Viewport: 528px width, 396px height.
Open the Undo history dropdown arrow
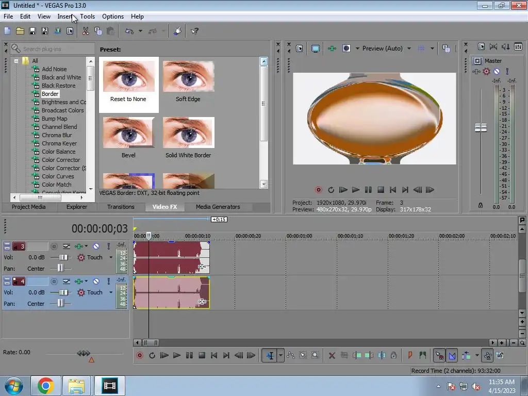point(140,31)
